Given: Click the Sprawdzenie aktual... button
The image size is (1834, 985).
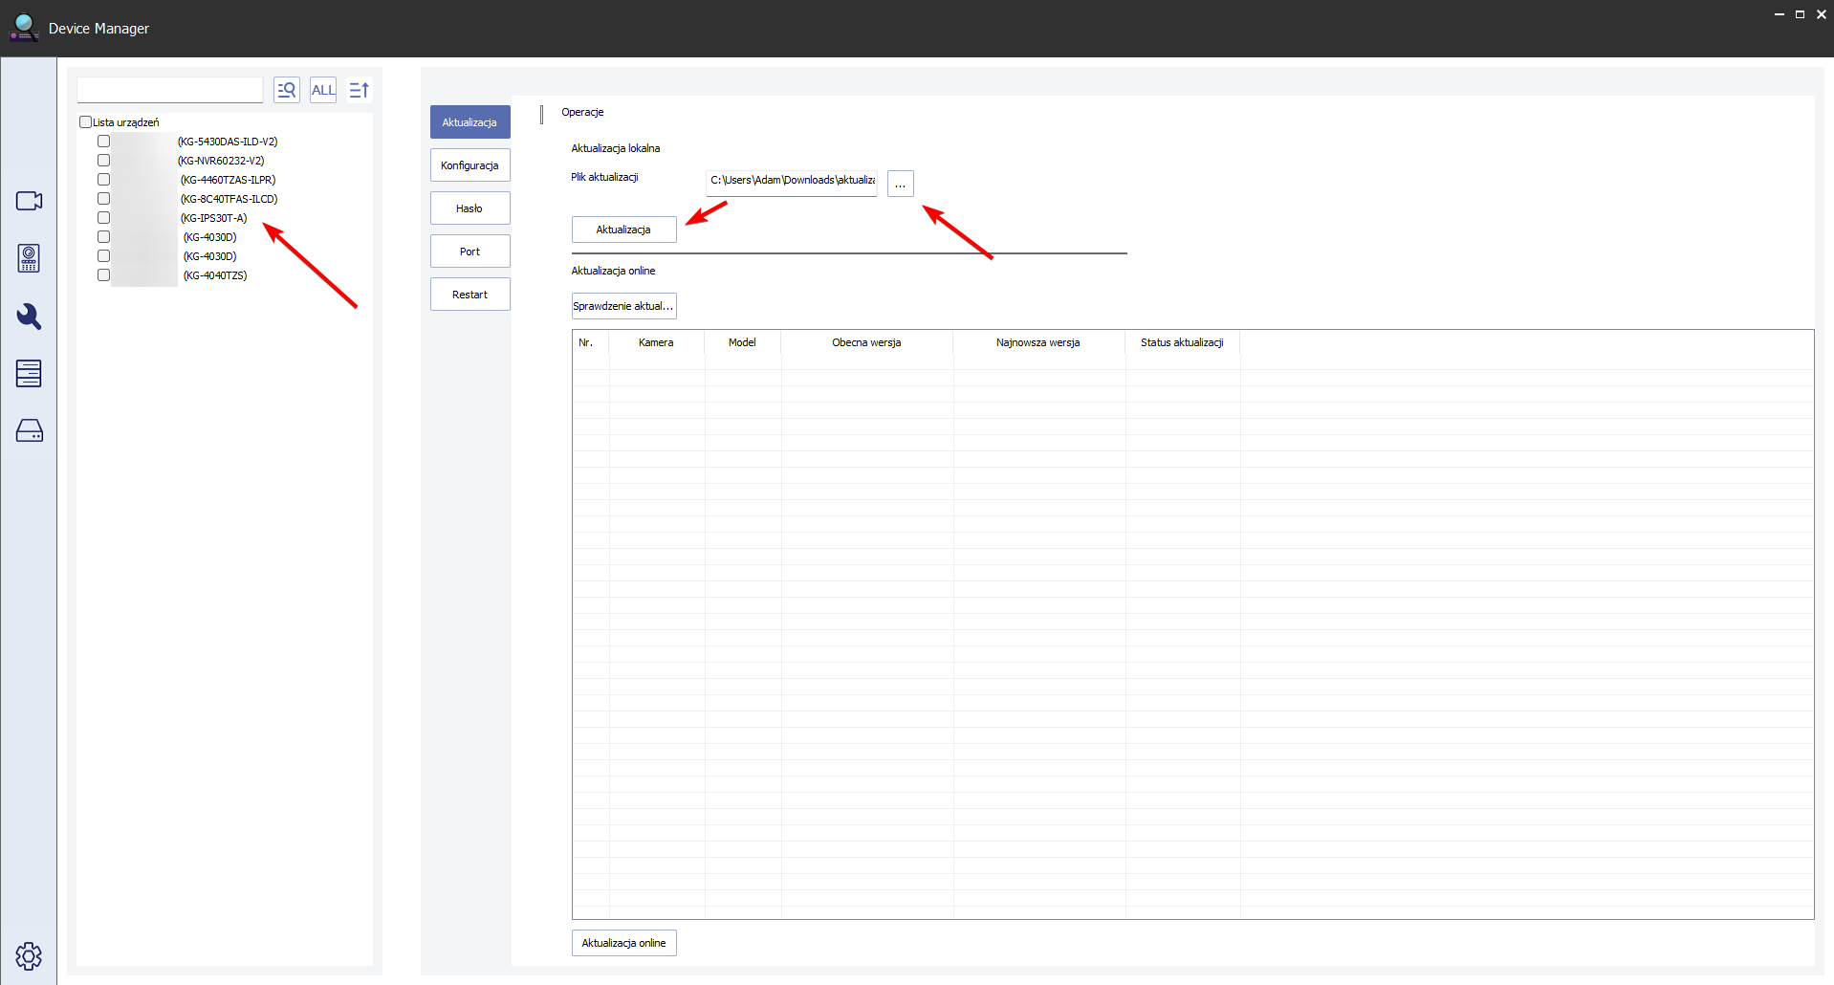Looking at the screenshot, I should 623,306.
